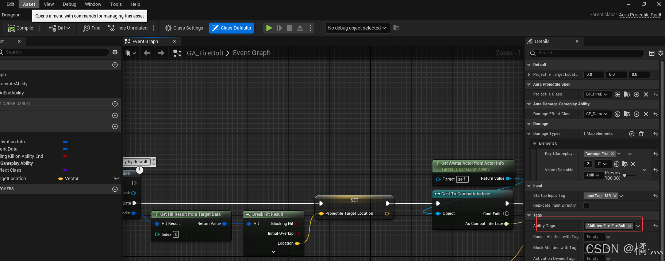Open the Tools menu
The image size is (665, 261).
[116, 4]
